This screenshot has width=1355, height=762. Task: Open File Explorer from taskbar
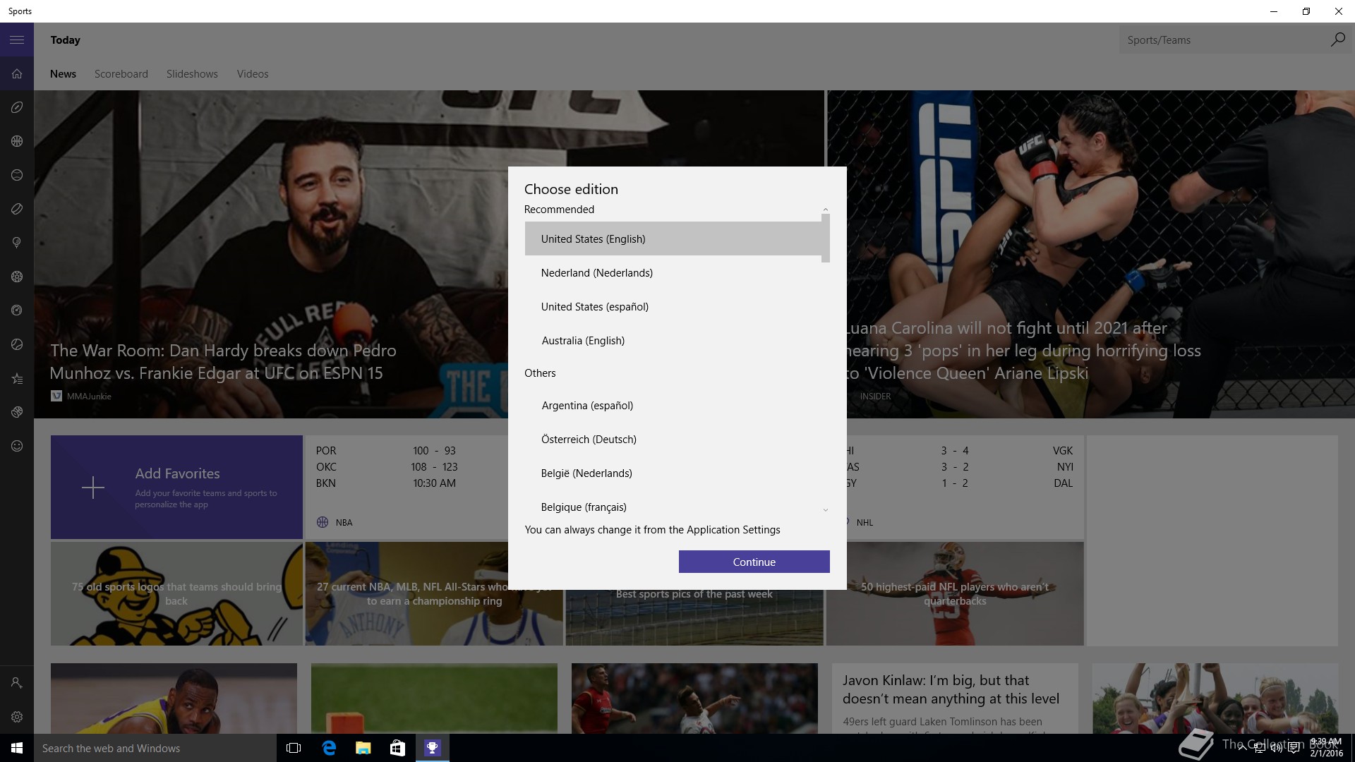pos(363,748)
